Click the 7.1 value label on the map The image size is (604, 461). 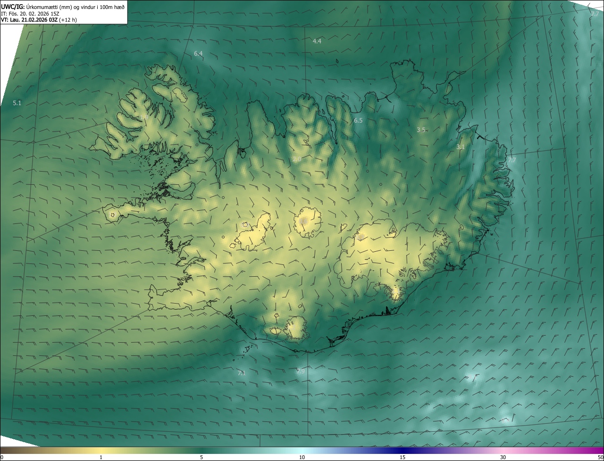tap(241, 373)
